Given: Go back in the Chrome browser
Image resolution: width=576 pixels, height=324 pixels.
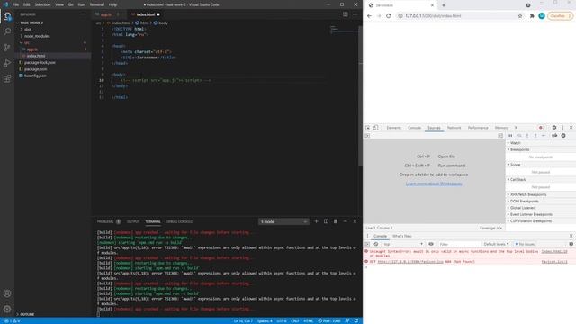Looking at the screenshot, I should [x=370, y=16].
